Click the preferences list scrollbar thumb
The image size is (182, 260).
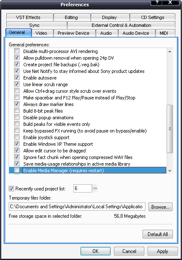(170, 129)
